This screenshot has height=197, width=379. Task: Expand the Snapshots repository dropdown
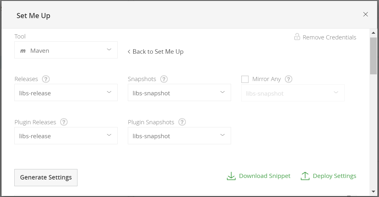point(179,92)
